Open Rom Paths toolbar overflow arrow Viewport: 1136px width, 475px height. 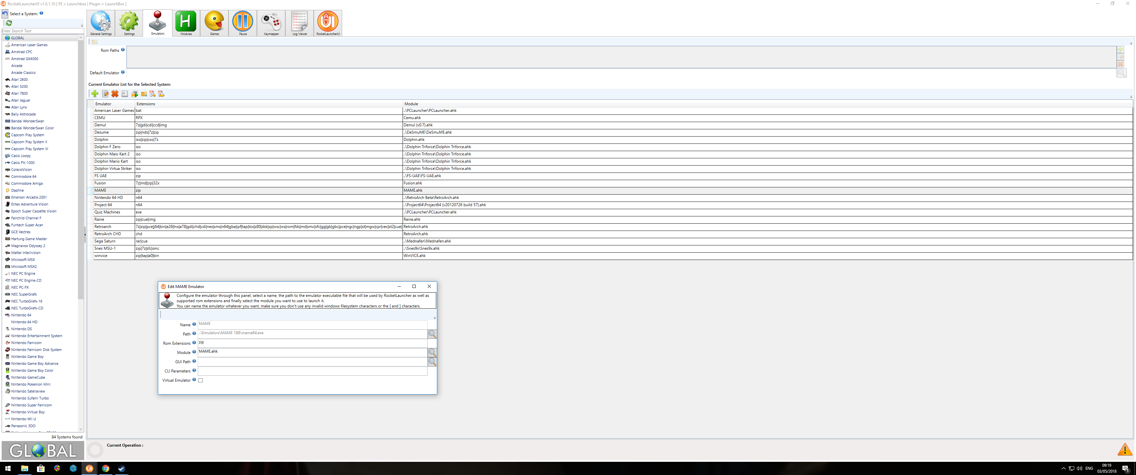[x=1131, y=43]
